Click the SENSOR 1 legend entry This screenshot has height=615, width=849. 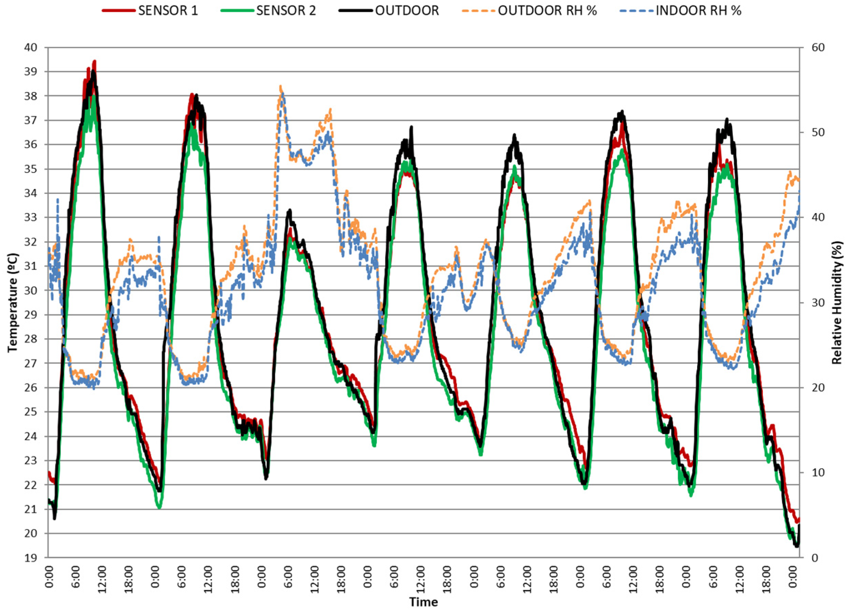(x=168, y=11)
